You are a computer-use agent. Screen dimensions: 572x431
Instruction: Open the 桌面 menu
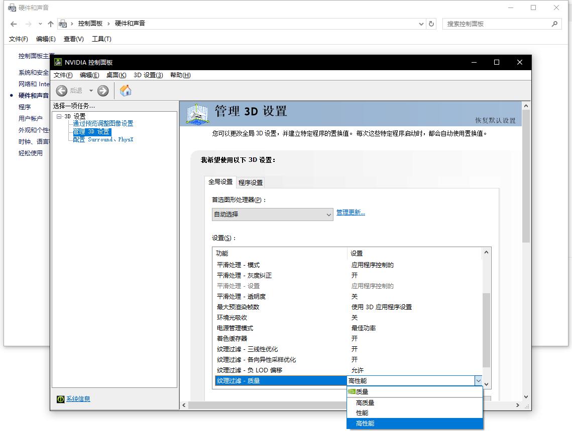pyautogui.click(x=116, y=75)
